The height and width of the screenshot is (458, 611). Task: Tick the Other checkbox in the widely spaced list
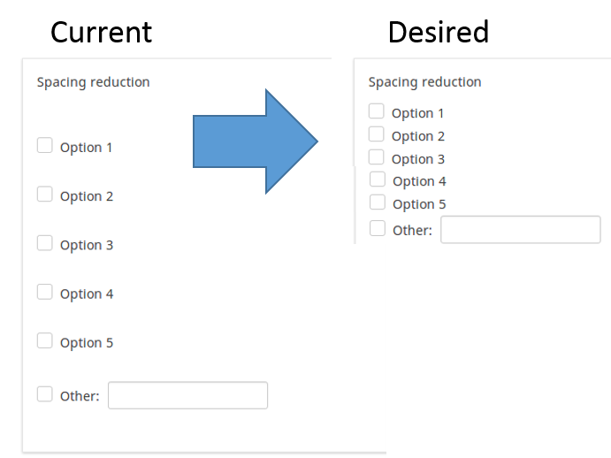45,394
